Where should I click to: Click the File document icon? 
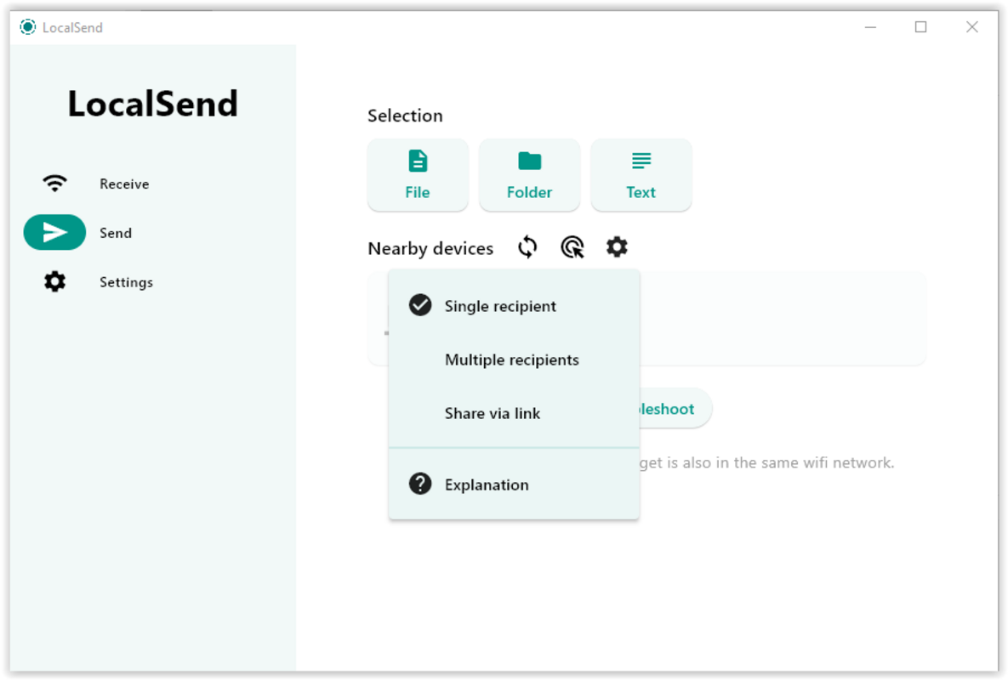pyautogui.click(x=418, y=161)
